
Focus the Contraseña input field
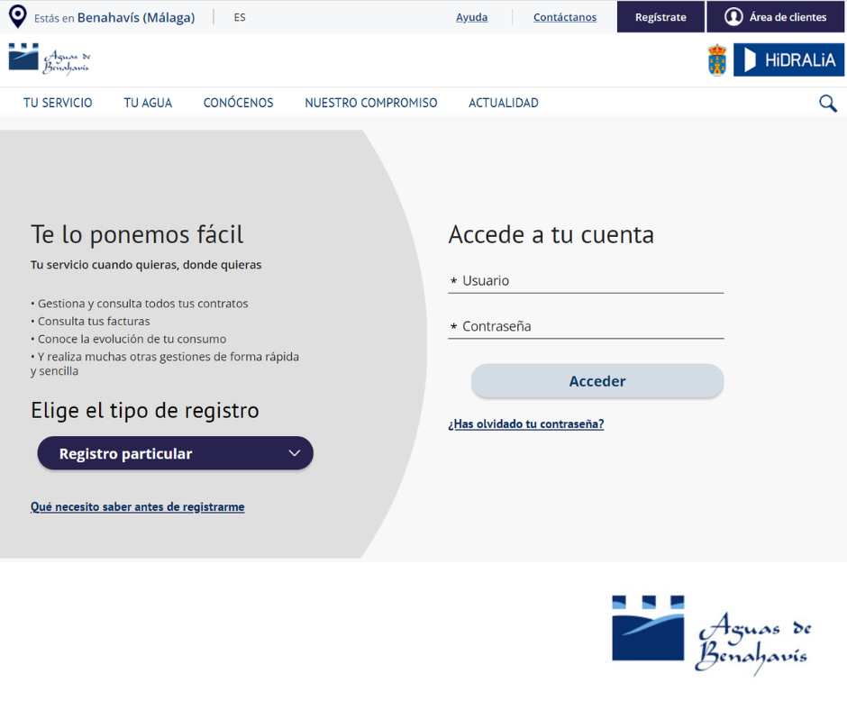click(590, 326)
